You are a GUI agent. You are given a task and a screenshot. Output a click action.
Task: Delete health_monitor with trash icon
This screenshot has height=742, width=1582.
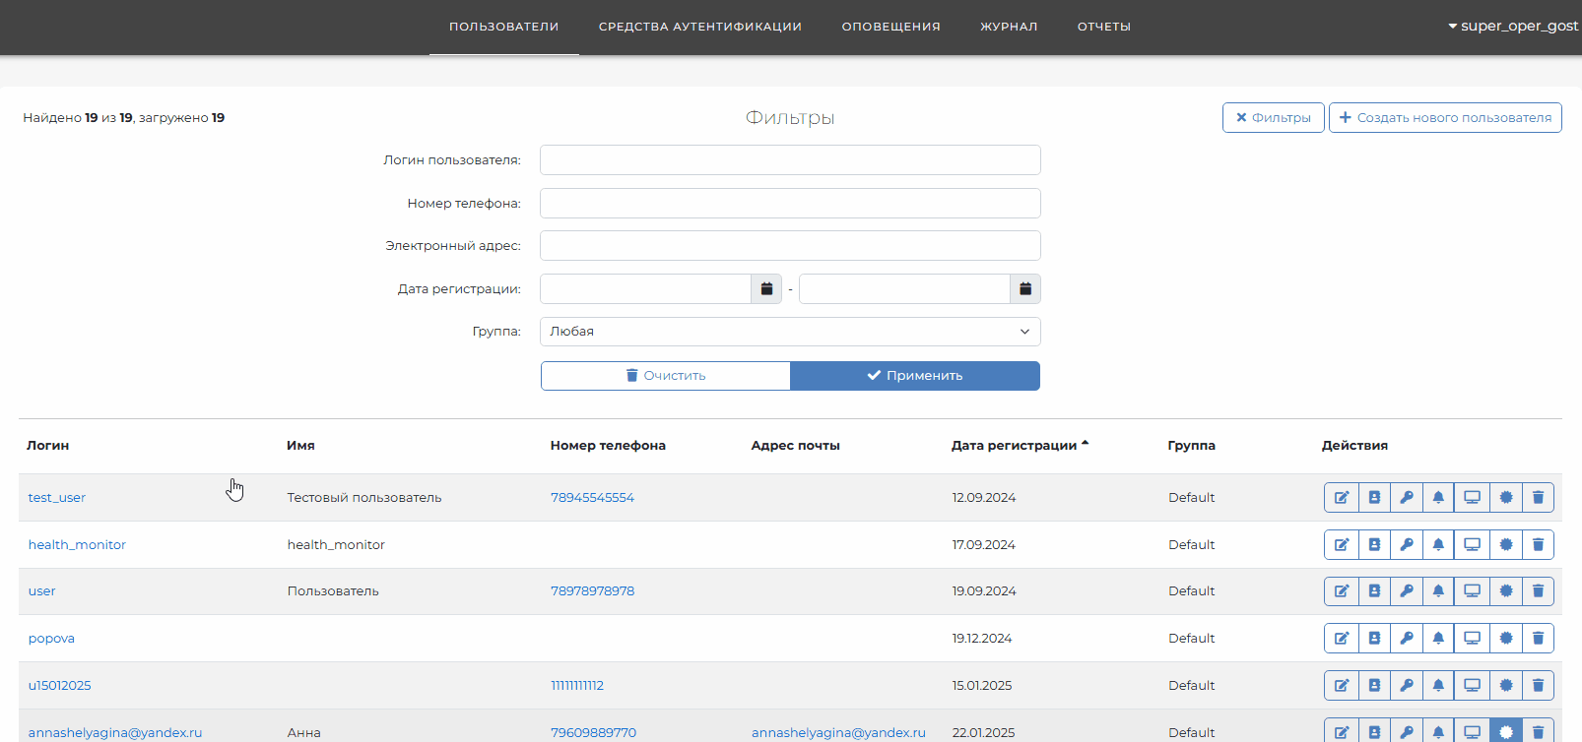pyautogui.click(x=1538, y=545)
